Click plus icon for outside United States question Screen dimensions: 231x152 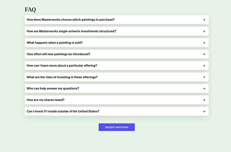(204, 111)
